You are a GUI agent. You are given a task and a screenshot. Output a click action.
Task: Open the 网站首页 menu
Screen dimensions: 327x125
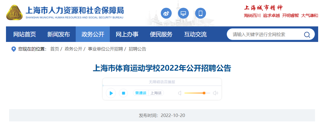pos(25,34)
